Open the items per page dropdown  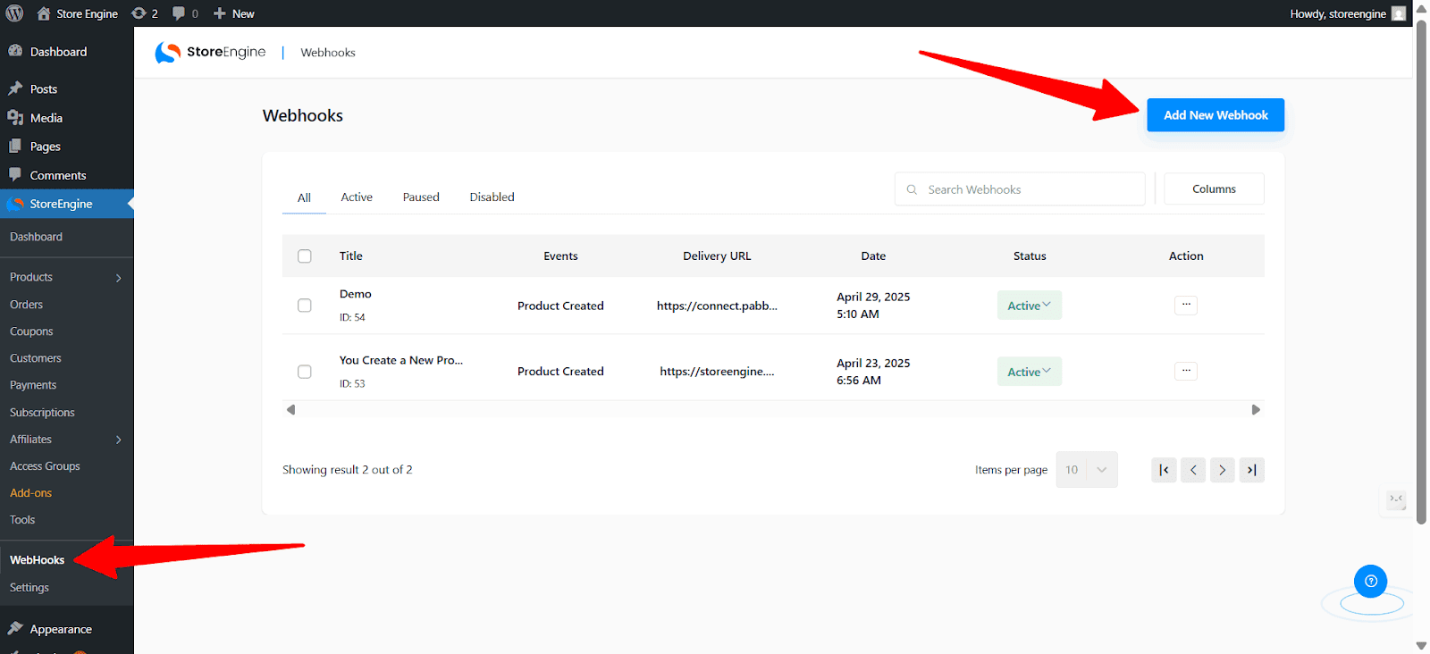(1087, 470)
